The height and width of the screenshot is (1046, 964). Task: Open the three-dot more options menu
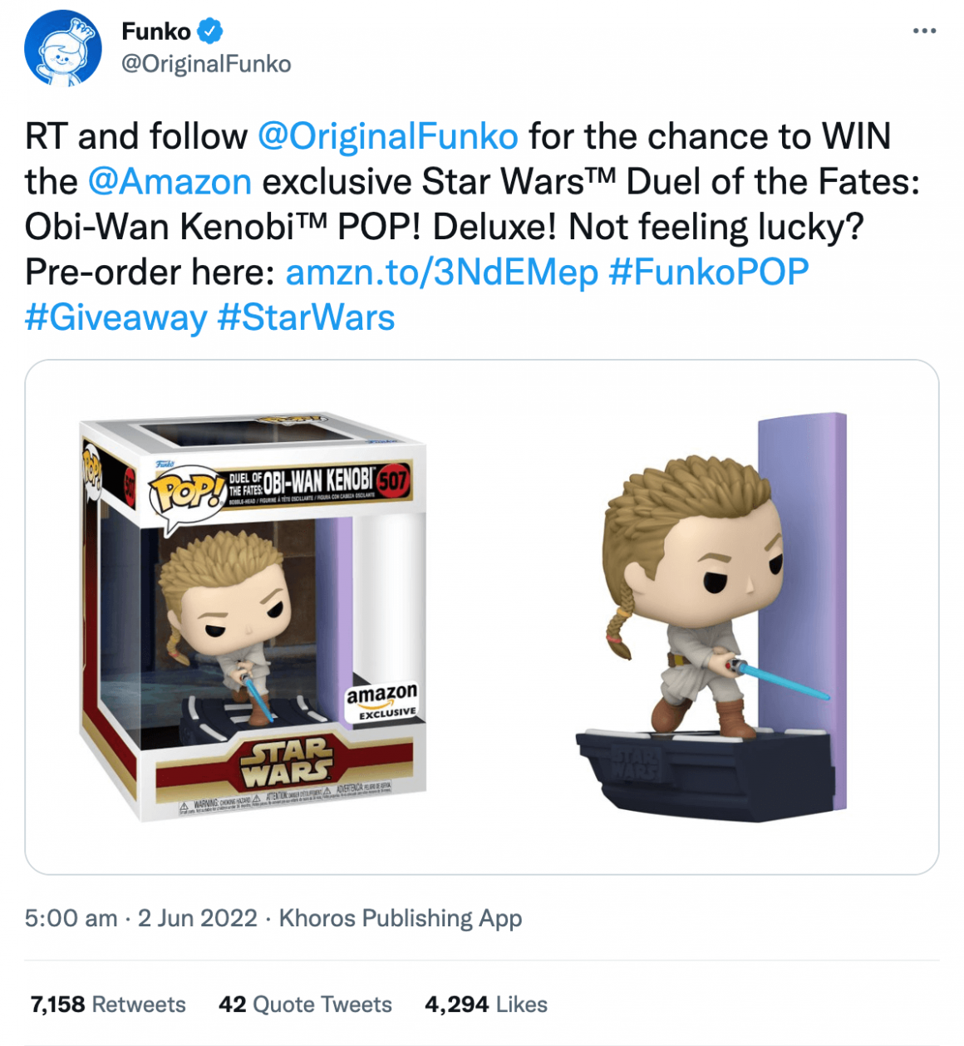(924, 32)
